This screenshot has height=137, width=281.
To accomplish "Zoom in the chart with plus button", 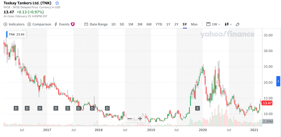I will click(140, 119).
